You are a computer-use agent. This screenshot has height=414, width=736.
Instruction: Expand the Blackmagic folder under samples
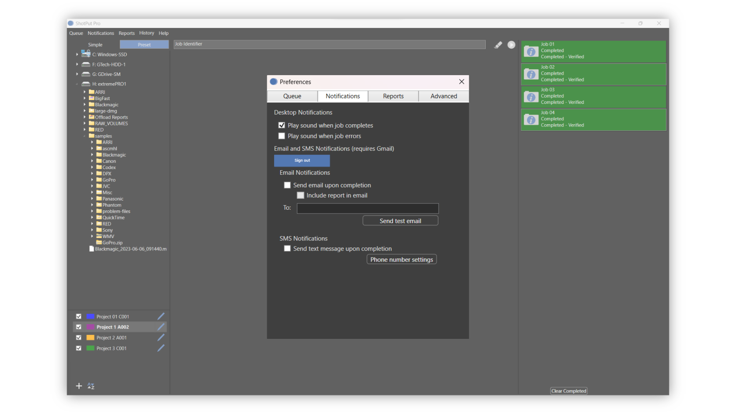pyautogui.click(x=92, y=154)
